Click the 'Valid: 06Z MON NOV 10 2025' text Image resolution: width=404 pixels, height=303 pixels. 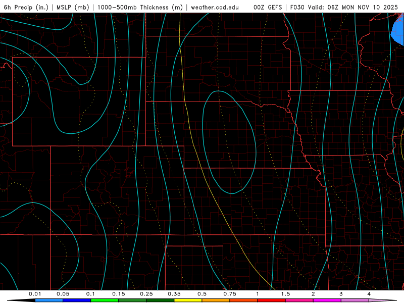pos(353,7)
